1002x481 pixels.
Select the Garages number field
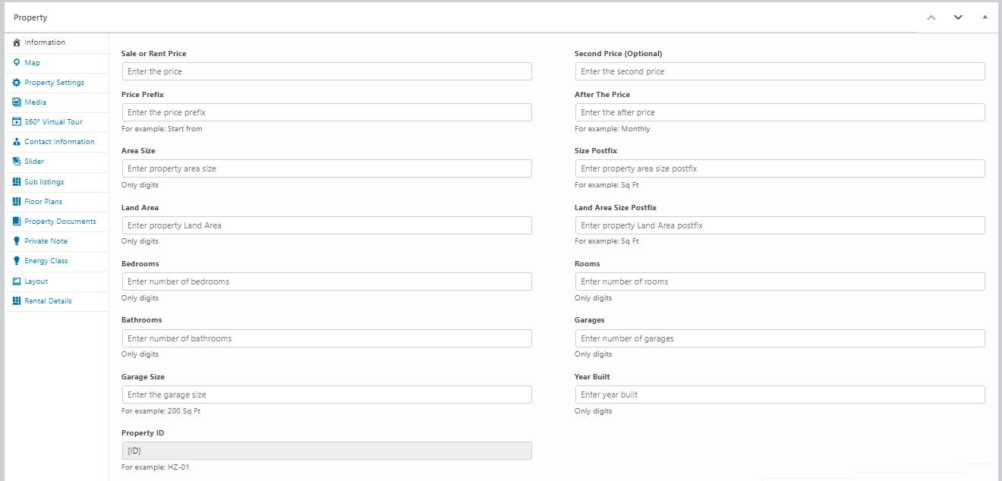coord(780,338)
